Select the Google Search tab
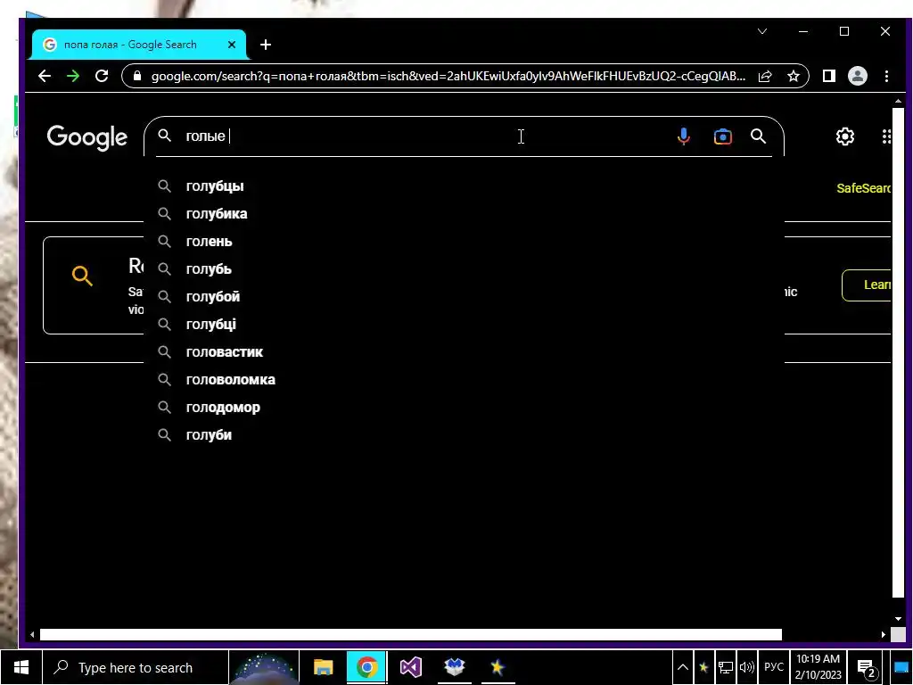913x685 pixels. [x=138, y=45]
